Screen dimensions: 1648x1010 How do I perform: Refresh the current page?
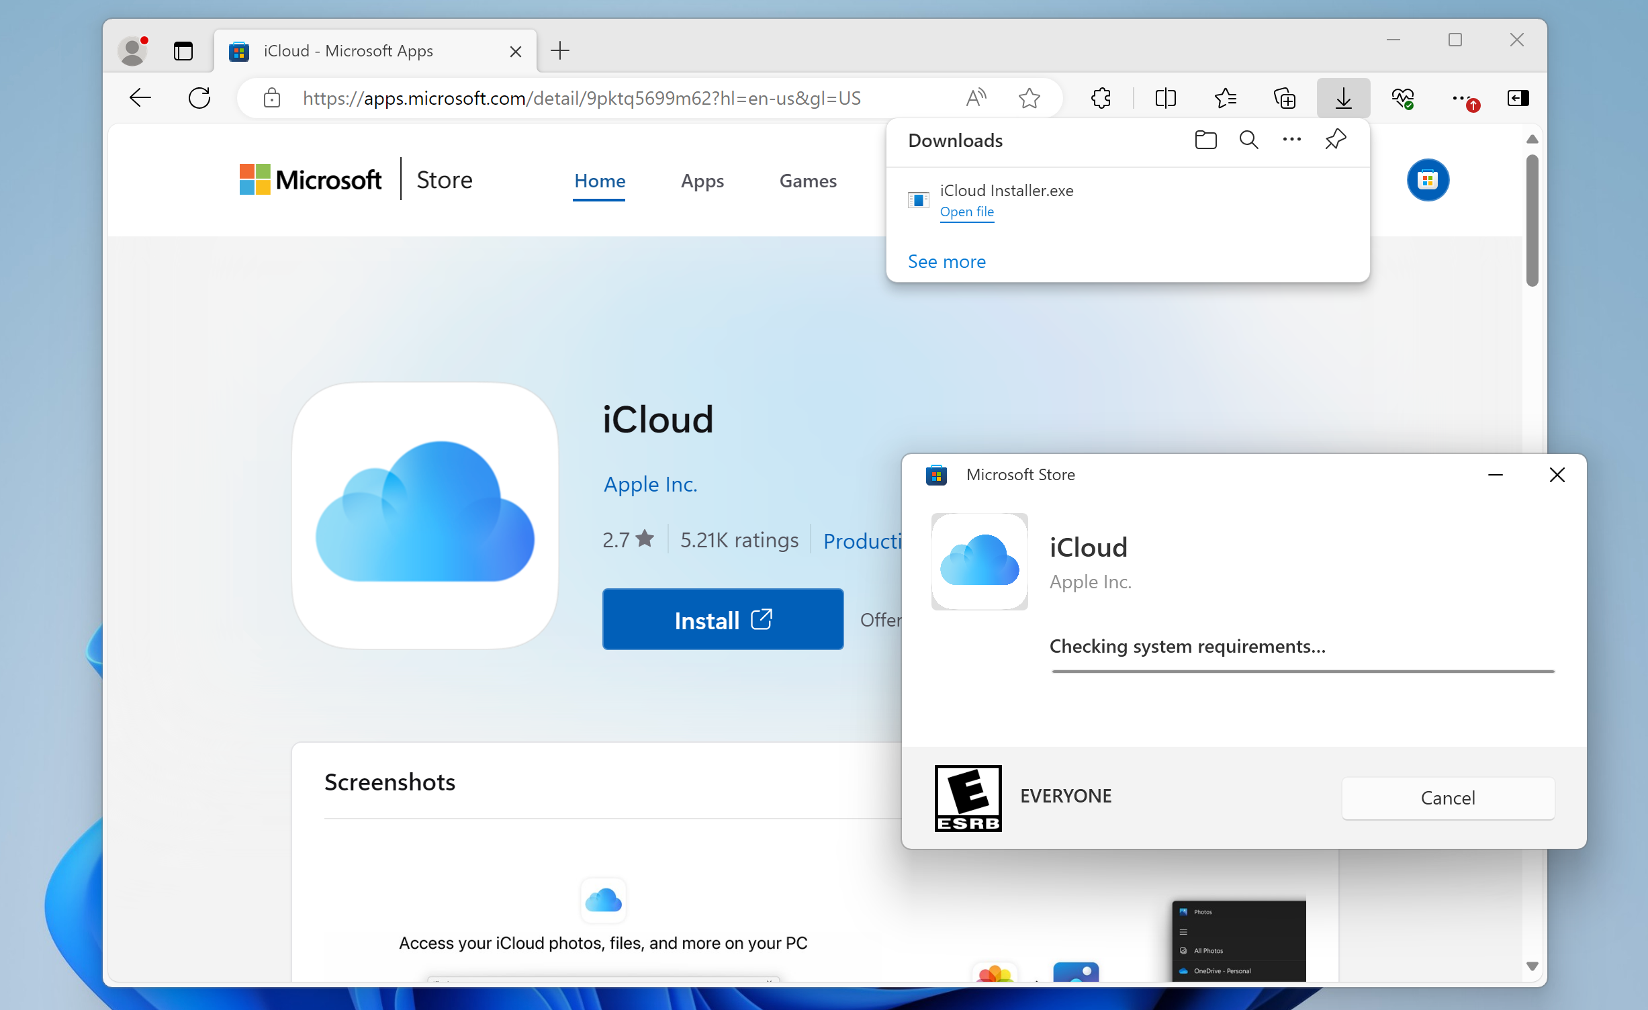click(199, 98)
